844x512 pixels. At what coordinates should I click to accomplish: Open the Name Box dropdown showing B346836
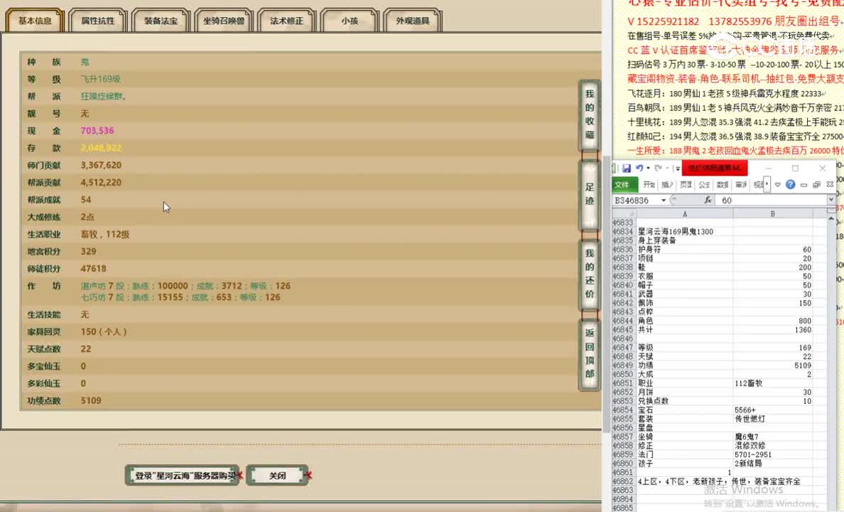[664, 200]
